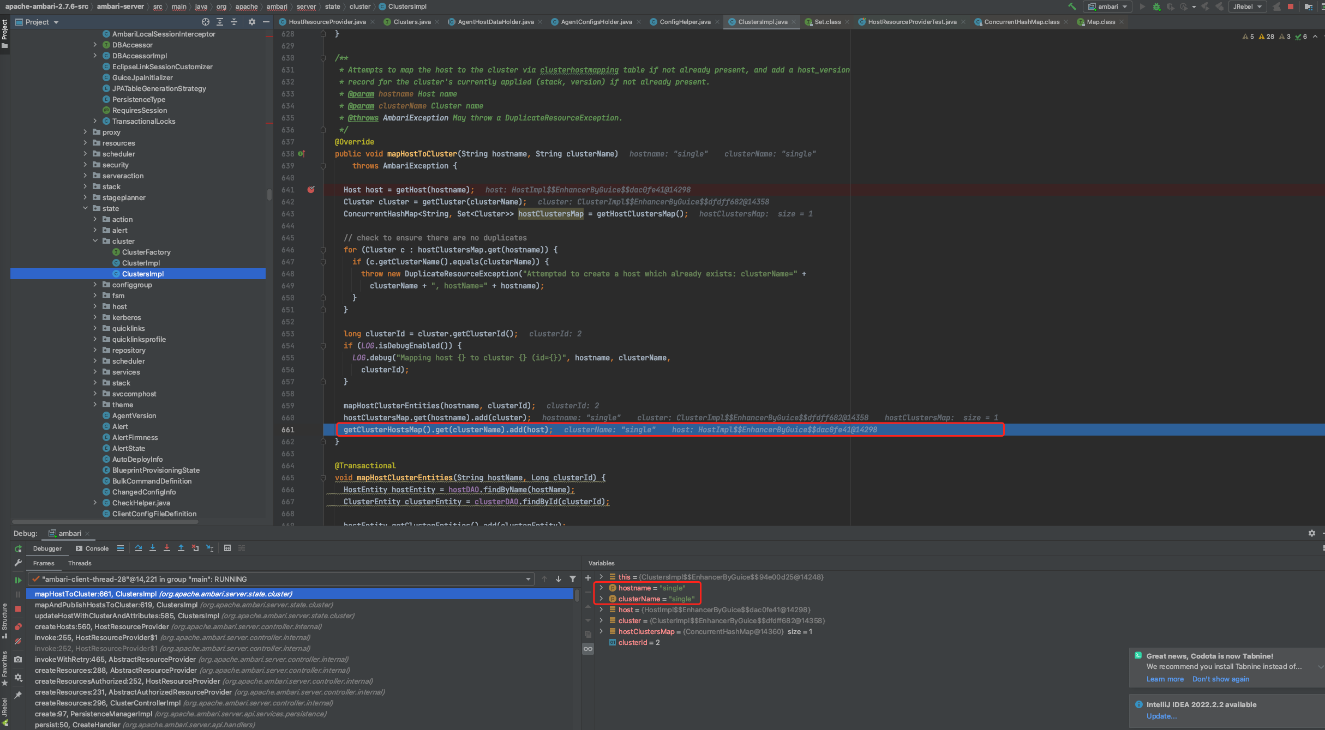Close the Set.class tab

tap(847, 22)
